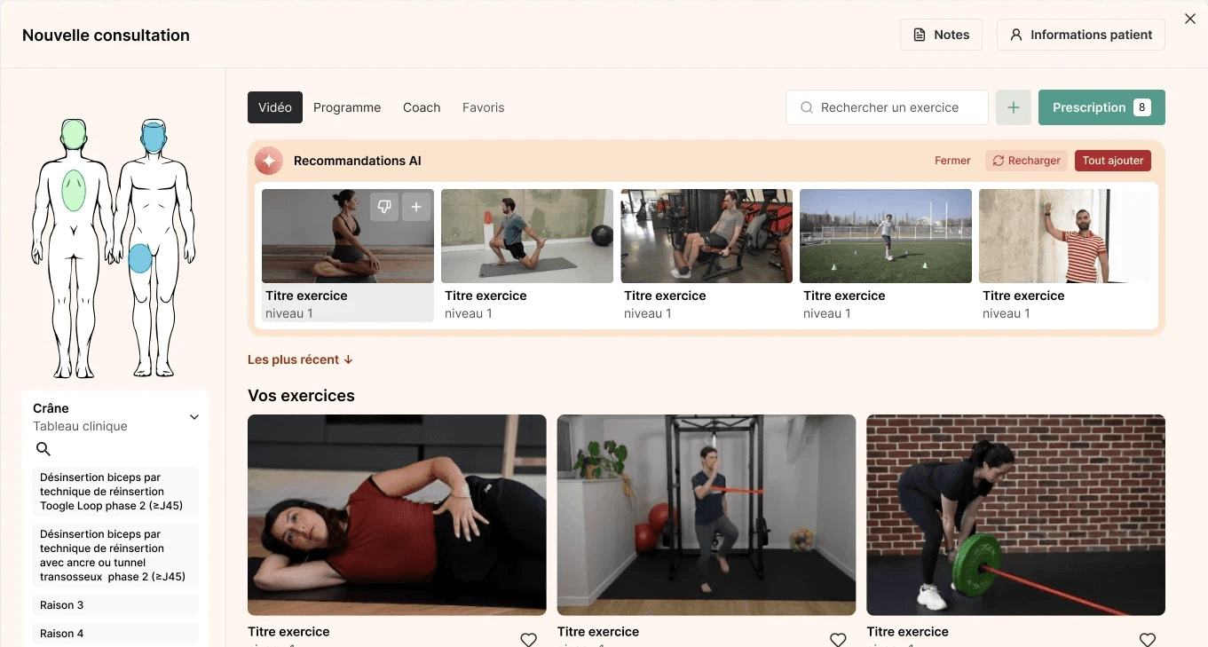This screenshot has width=1208, height=647.
Task: Reload recommendations with Recharger
Action: pyautogui.click(x=1026, y=161)
